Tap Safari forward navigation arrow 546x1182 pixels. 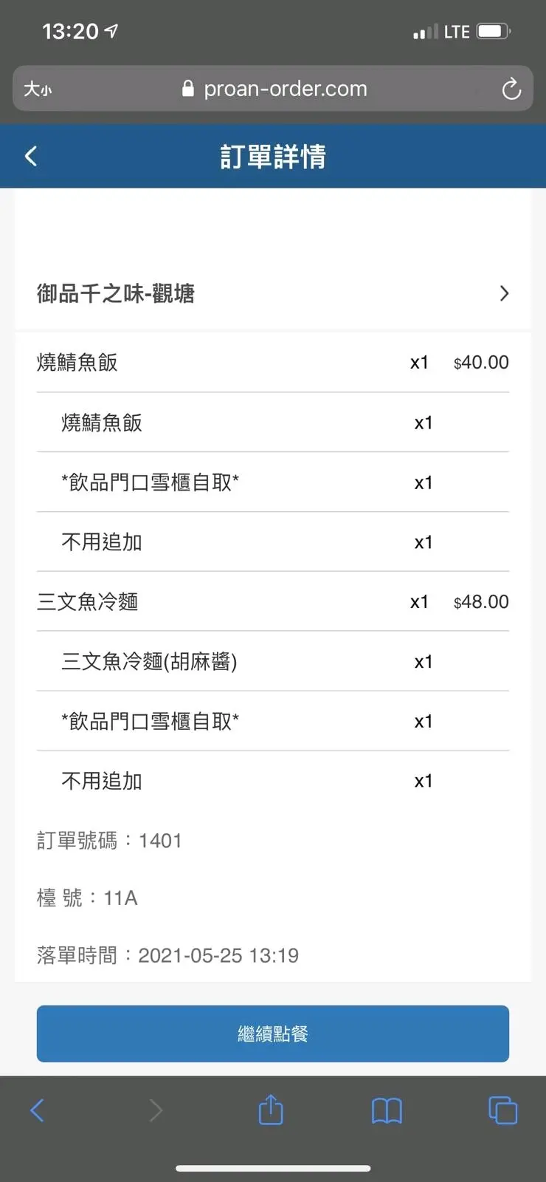click(x=155, y=1110)
